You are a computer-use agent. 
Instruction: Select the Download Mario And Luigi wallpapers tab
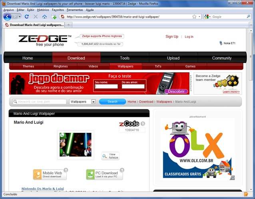tap(34, 25)
